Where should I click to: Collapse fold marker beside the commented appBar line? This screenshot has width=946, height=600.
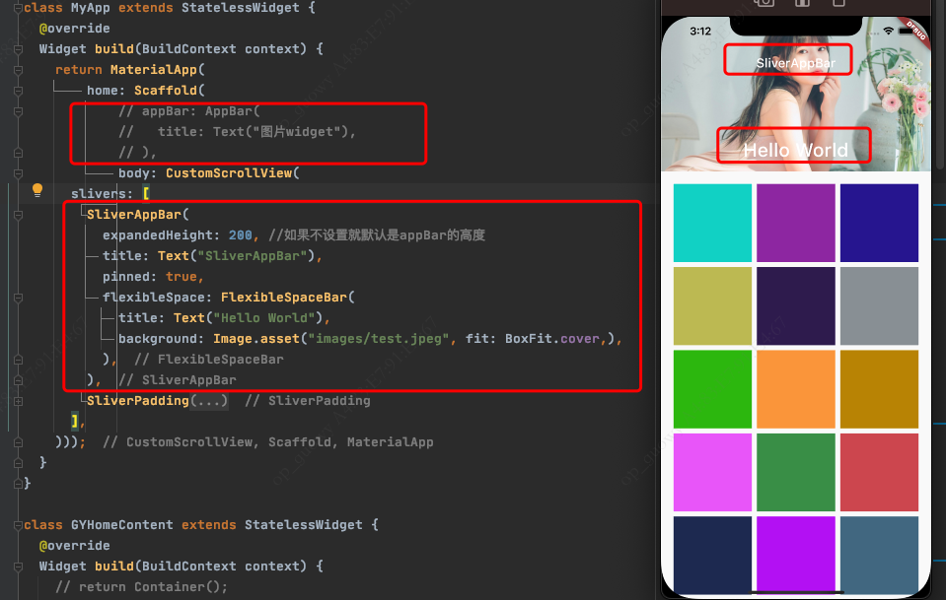click(x=18, y=111)
